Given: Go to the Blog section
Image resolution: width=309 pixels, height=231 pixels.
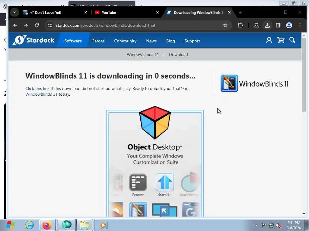Looking at the screenshot, I should coord(170,41).
